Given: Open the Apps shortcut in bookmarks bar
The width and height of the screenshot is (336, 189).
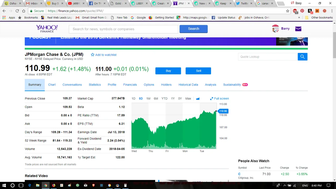Looking at the screenshot, I should tap(9, 18).
